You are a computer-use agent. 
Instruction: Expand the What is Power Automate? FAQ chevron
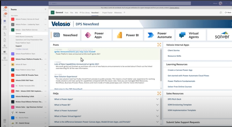(157, 110)
